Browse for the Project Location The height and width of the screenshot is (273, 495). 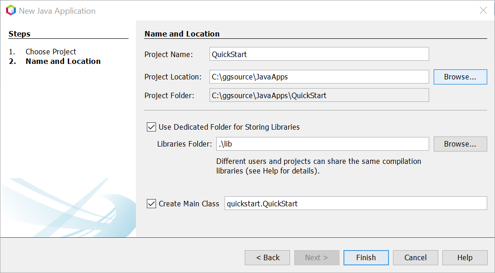pos(460,77)
